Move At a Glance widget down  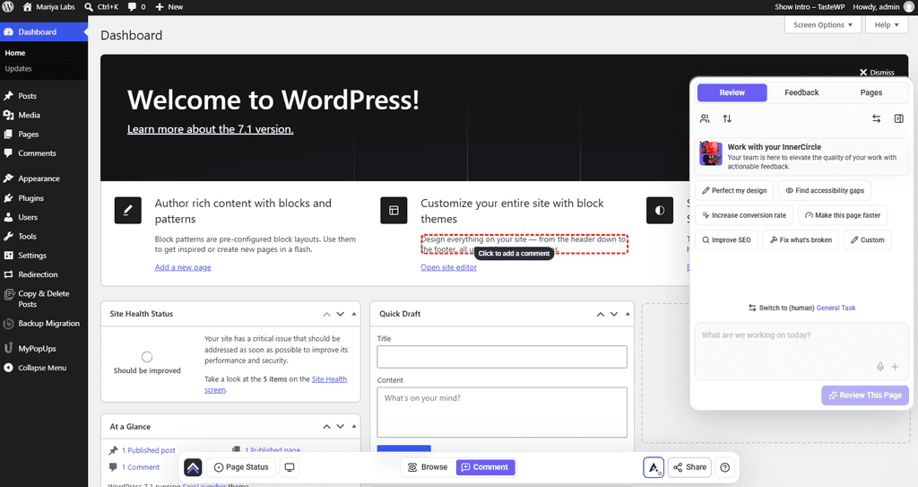[340, 427]
